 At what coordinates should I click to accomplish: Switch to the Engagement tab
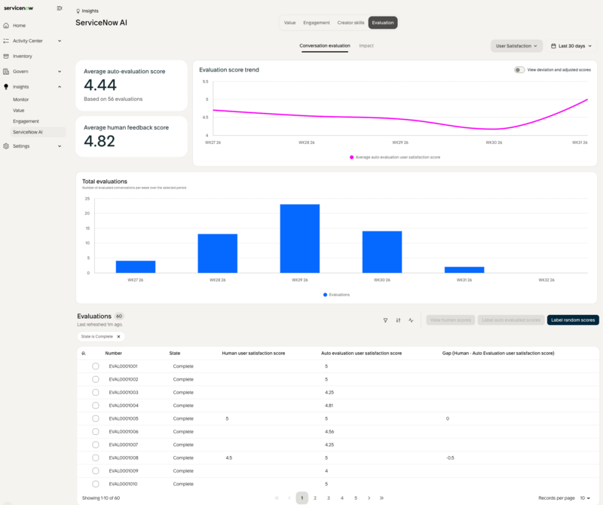coord(316,23)
